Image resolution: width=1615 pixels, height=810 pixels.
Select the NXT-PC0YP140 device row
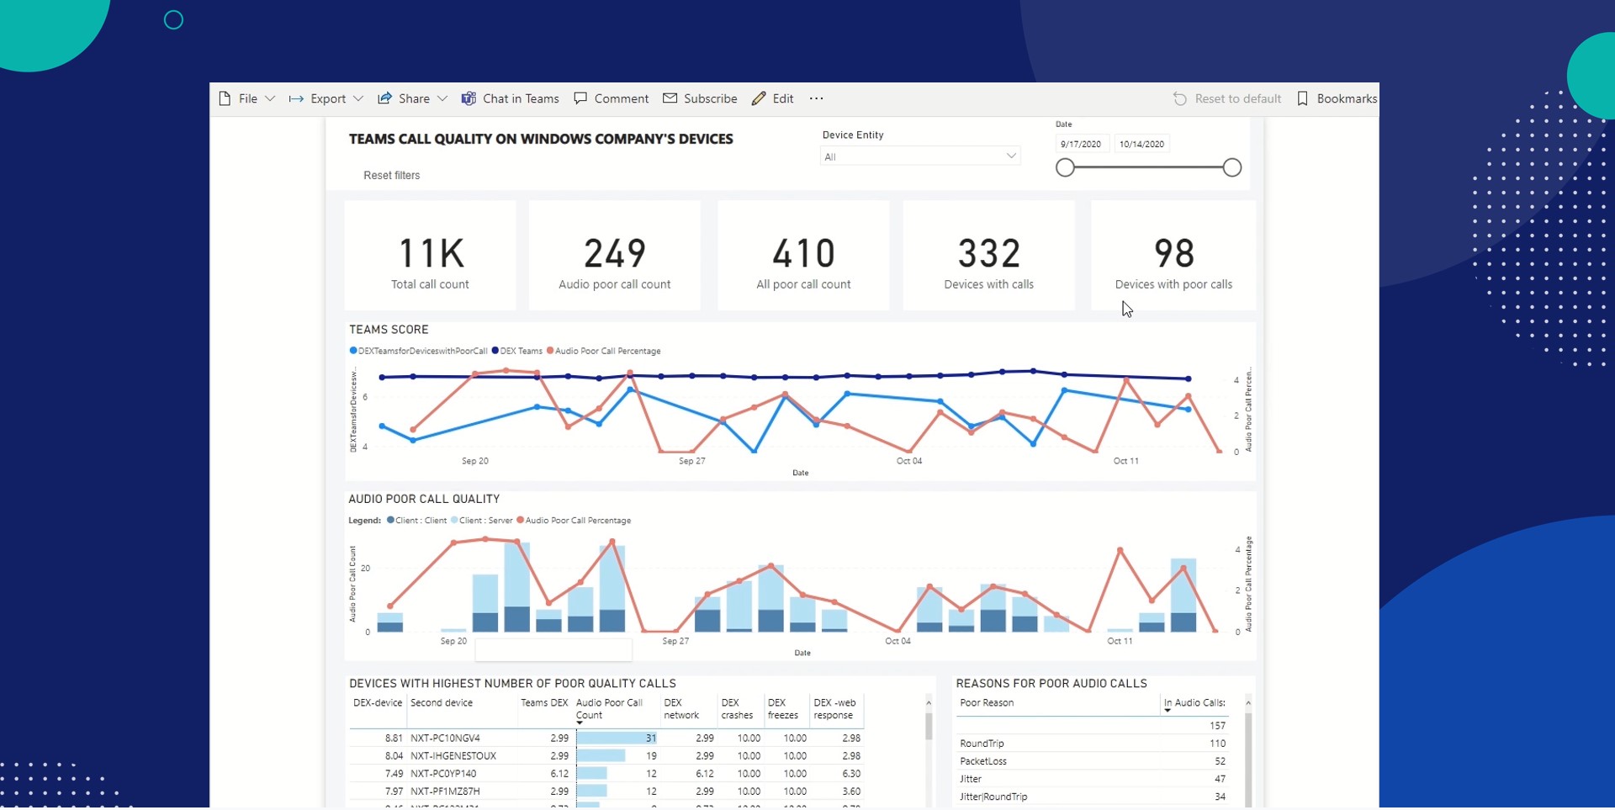click(x=606, y=773)
